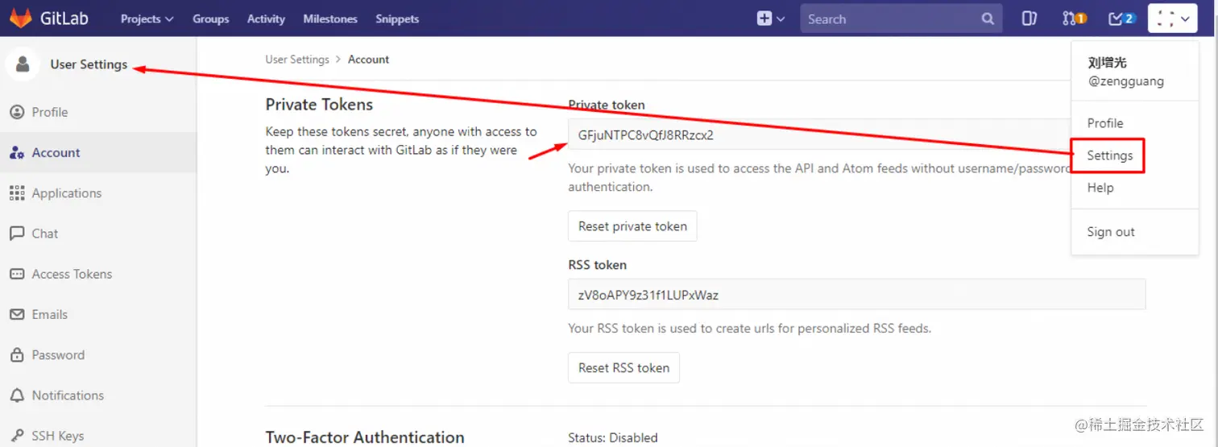This screenshot has width=1218, height=447.
Task: Click the Password lock icon
Action: 17,354
